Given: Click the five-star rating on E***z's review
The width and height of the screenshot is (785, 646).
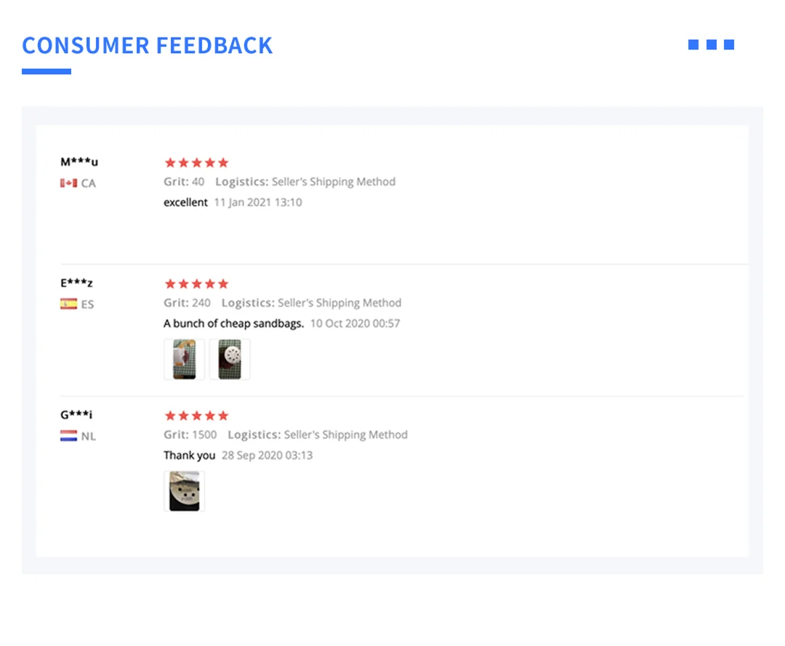Looking at the screenshot, I should [196, 283].
